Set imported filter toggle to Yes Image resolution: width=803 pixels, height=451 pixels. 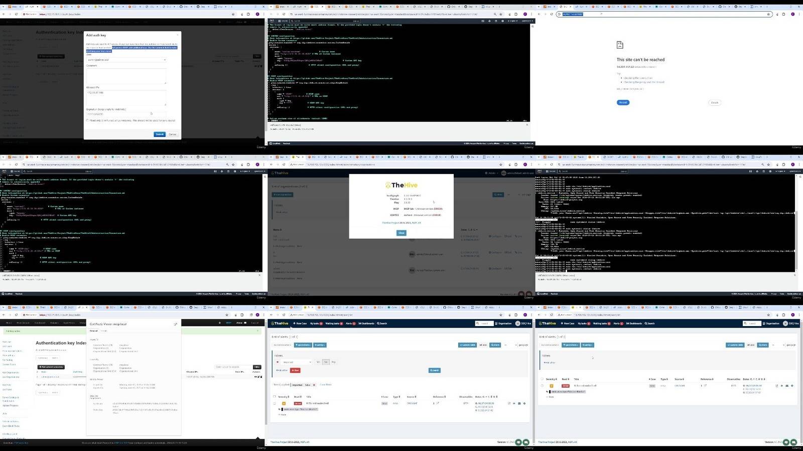tap(318, 362)
